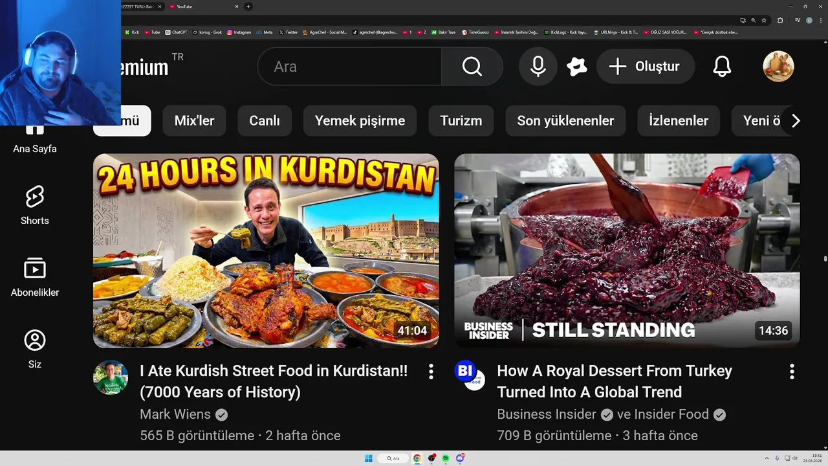Select the Turizm filter chip

pos(461,120)
